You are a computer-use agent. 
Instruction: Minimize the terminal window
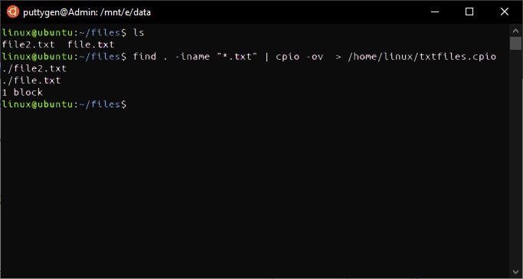435,12
